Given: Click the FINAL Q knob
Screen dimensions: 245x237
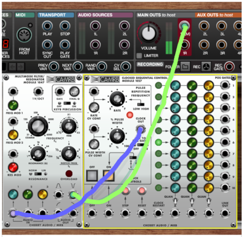Looking at the screenshot, I should coord(74,92).
